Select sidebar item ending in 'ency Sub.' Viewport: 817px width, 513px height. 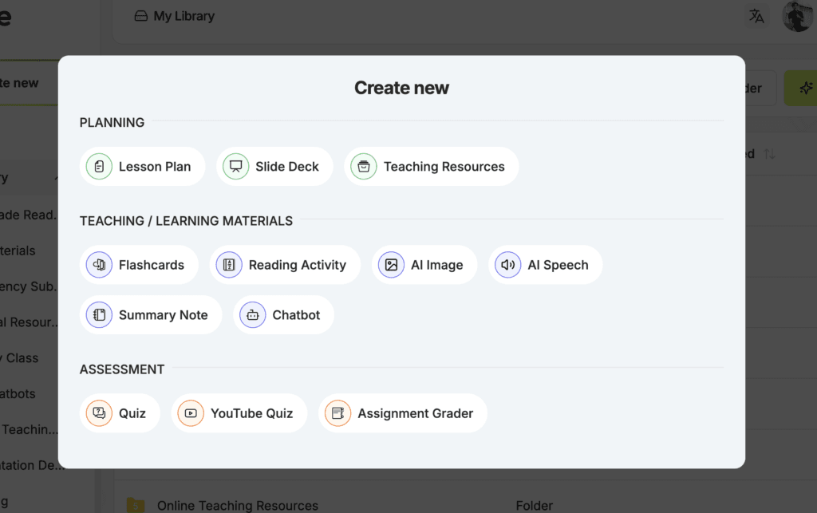click(28, 286)
